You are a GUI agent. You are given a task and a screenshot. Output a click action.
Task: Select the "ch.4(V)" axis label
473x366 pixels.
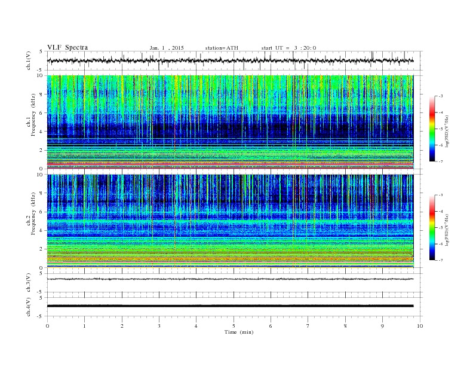point(29,307)
